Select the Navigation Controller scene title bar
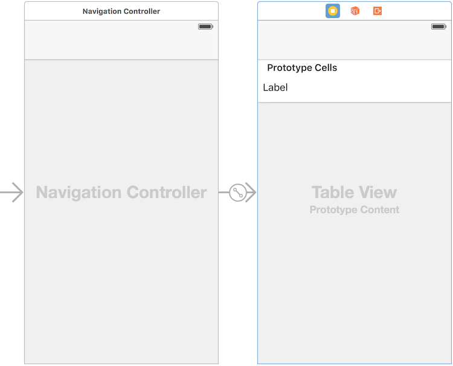The height and width of the screenshot is (366, 453). pyautogui.click(x=121, y=11)
